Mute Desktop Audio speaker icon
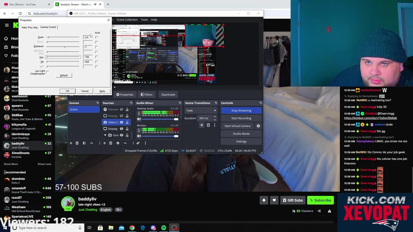Image resolution: width=413 pixels, height=232 pixels. (x=139, y=119)
